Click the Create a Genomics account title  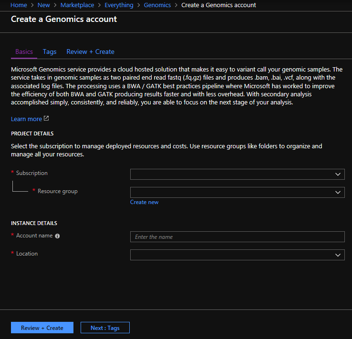[x=64, y=19]
